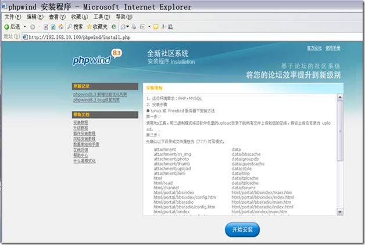Click the install notes scrollbar up arrow

point(340,98)
